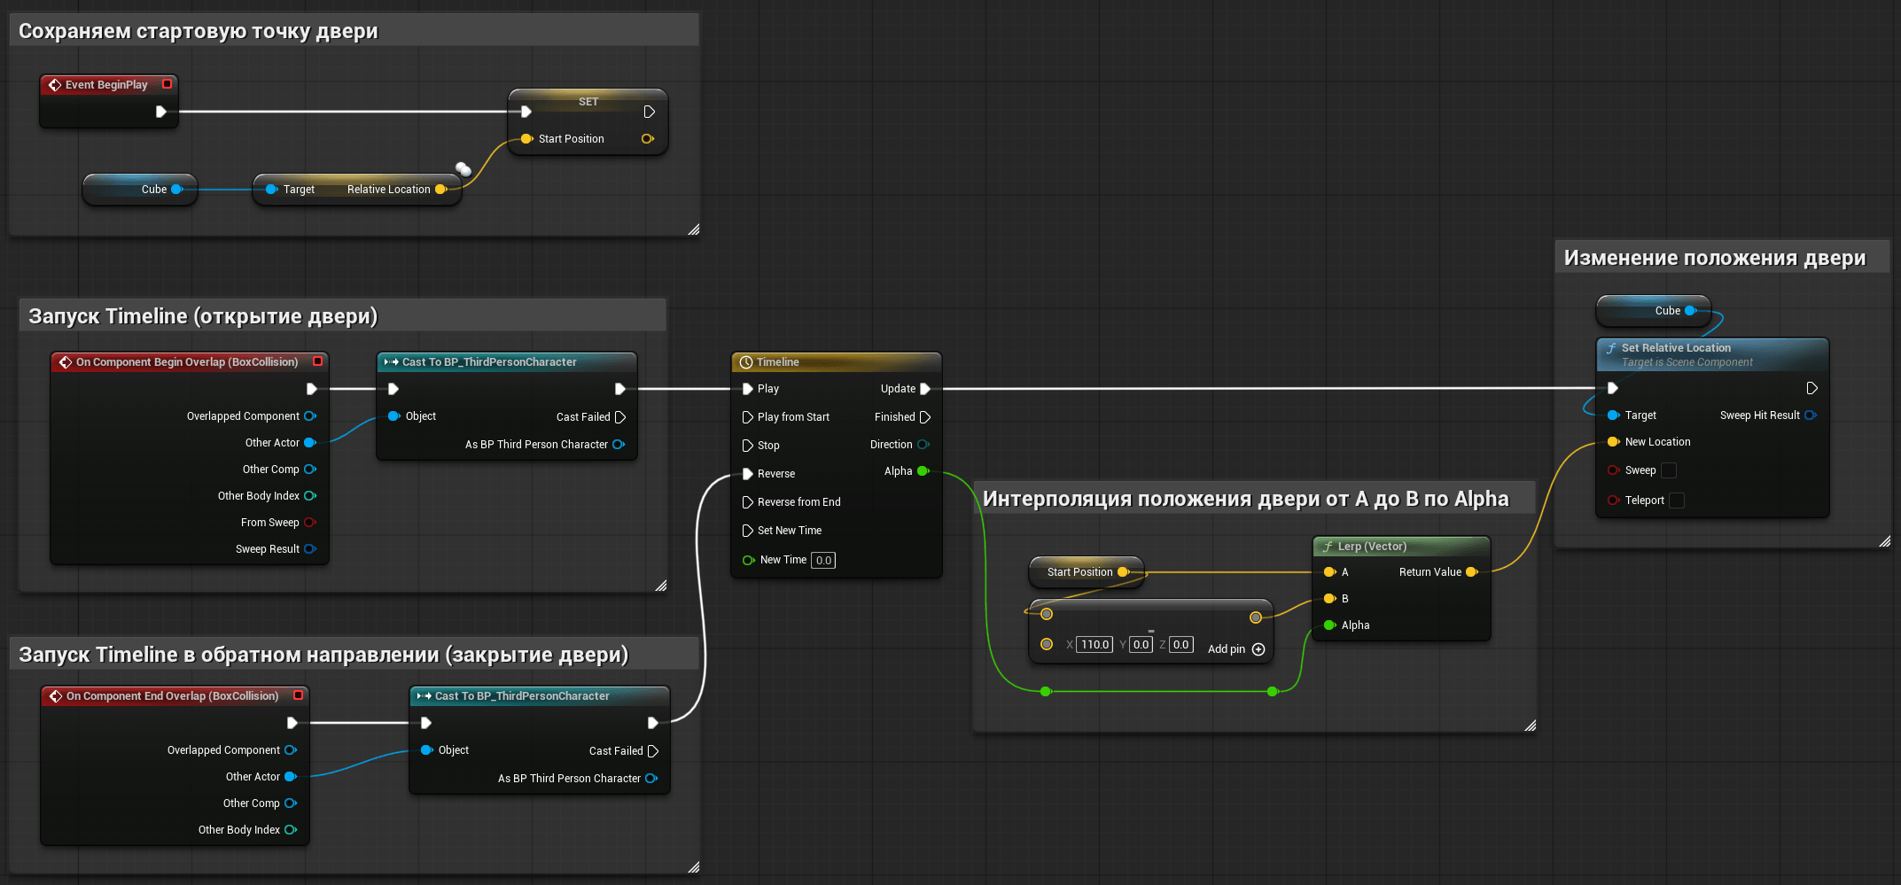
Task: Enable the Teleport checkbox
Action: tap(1676, 501)
